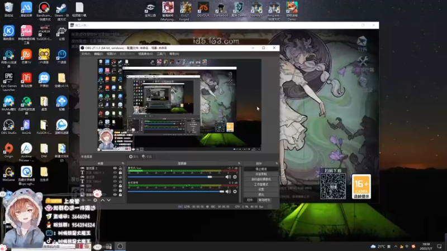The width and height of the screenshot is (447, 251).
Task: Click the 麦克风/Aux volume slider handle
Action: (x=210, y=177)
